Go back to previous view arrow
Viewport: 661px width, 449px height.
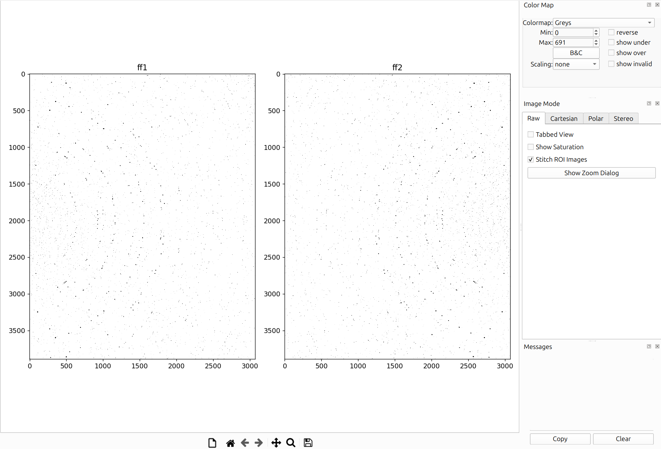point(245,443)
